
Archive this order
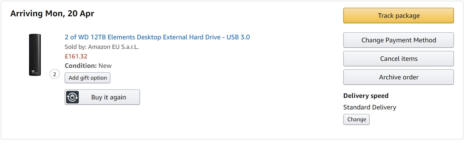click(x=398, y=77)
